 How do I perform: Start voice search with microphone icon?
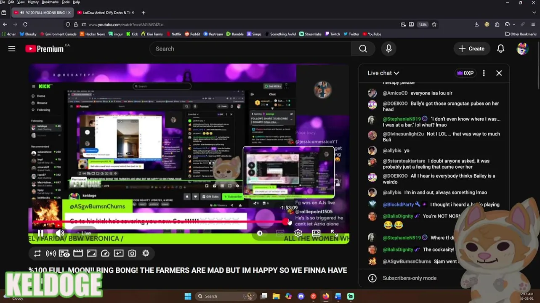[388, 49]
